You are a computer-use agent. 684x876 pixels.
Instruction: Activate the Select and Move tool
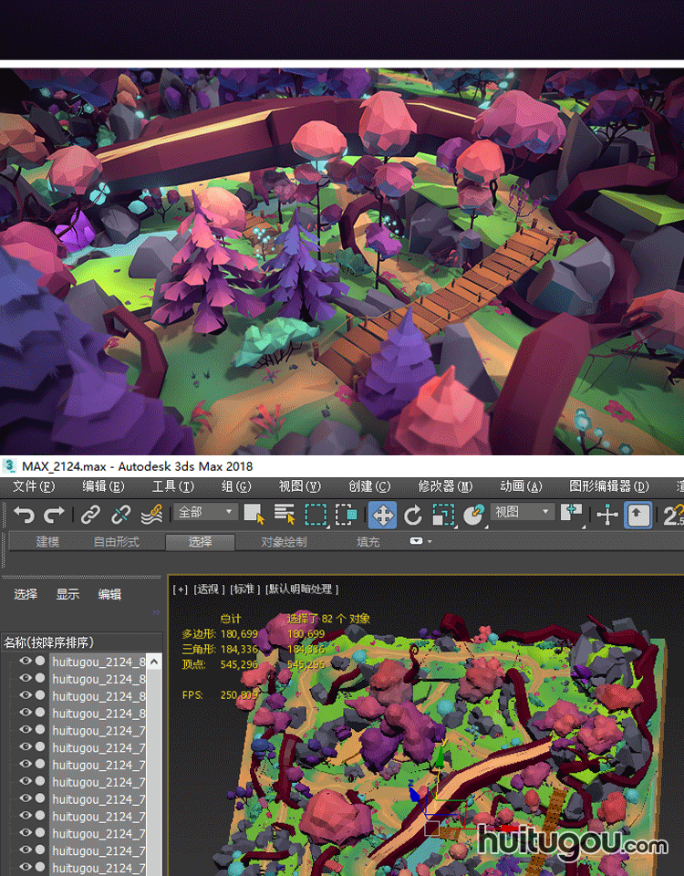click(382, 515)
